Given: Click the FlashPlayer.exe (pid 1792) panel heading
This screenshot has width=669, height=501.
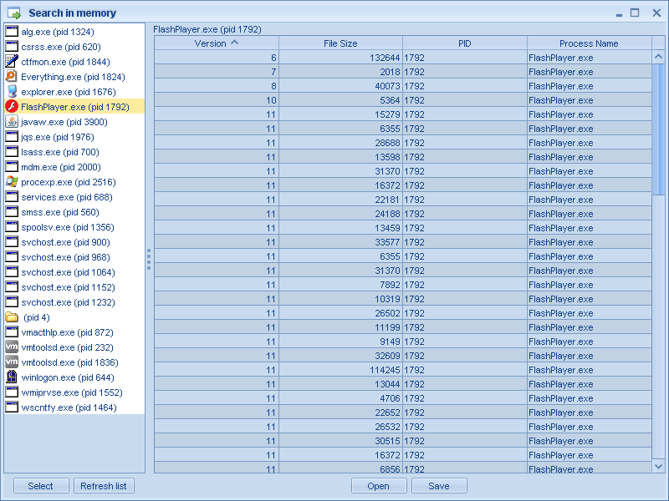Looking at the screenshot, I should click(x=207, y=29).
